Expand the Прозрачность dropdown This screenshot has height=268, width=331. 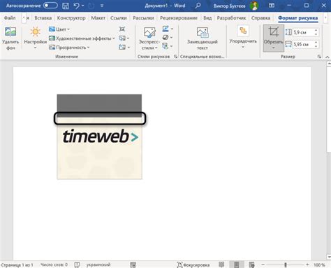click(x=69, y=48)
